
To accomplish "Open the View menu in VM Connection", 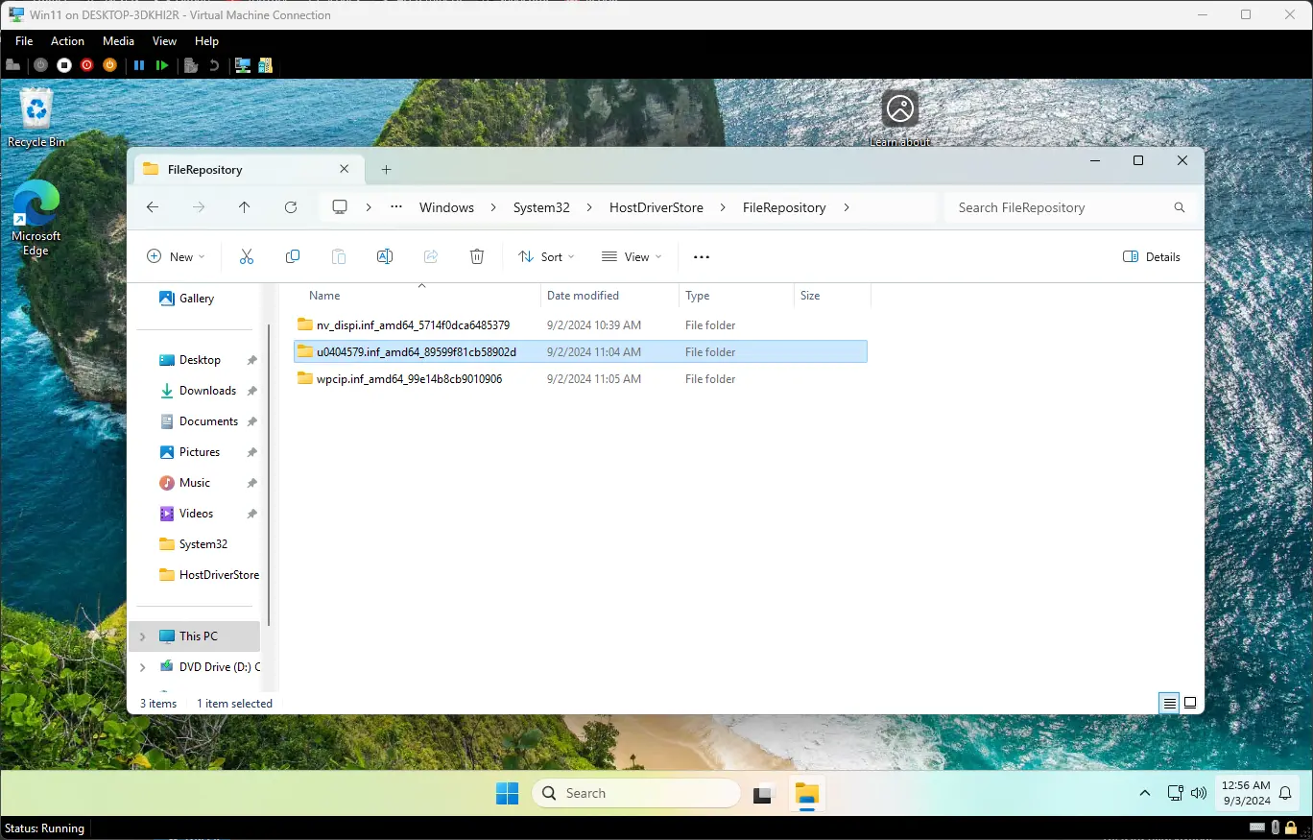I will coord(164,41).
